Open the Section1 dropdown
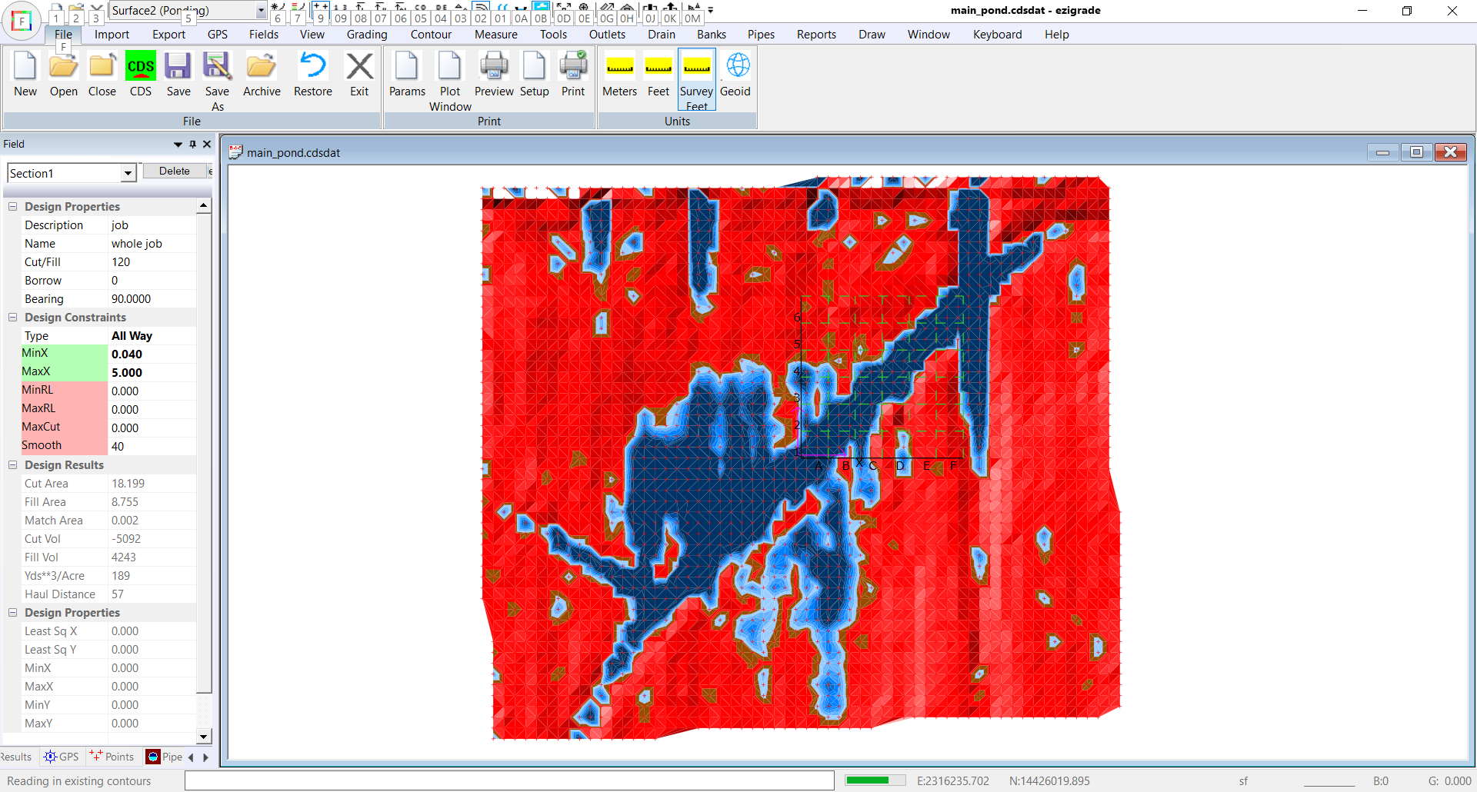Viewport: 1477px width, 792px height. [128, 174]
